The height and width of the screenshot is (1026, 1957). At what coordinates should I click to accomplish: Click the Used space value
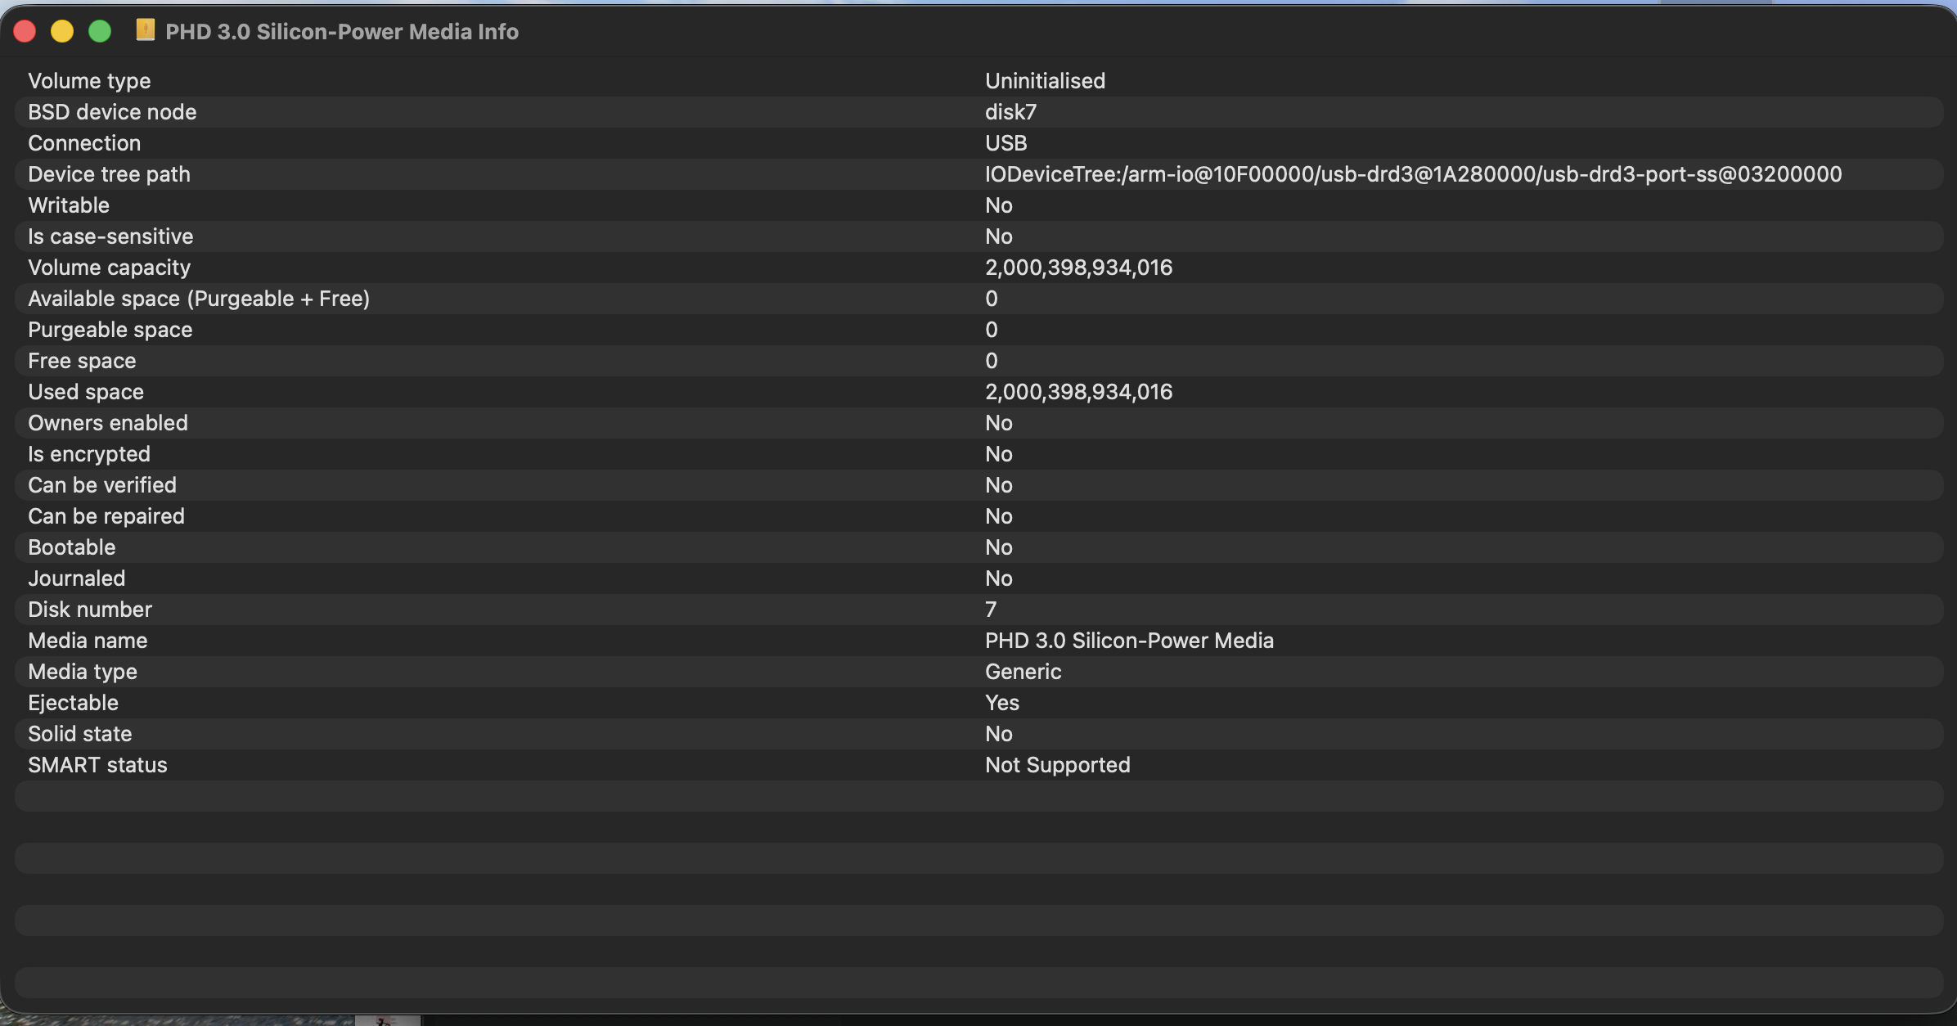point(1078,392)
